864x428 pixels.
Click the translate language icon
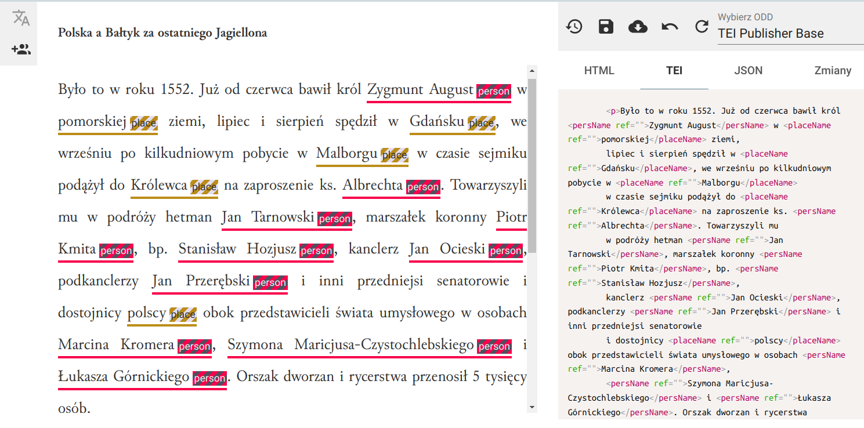[x=21, y=18]
